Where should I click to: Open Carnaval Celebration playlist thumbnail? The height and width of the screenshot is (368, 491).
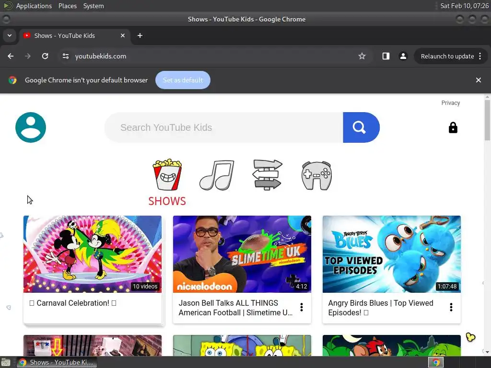coord(93,254)
